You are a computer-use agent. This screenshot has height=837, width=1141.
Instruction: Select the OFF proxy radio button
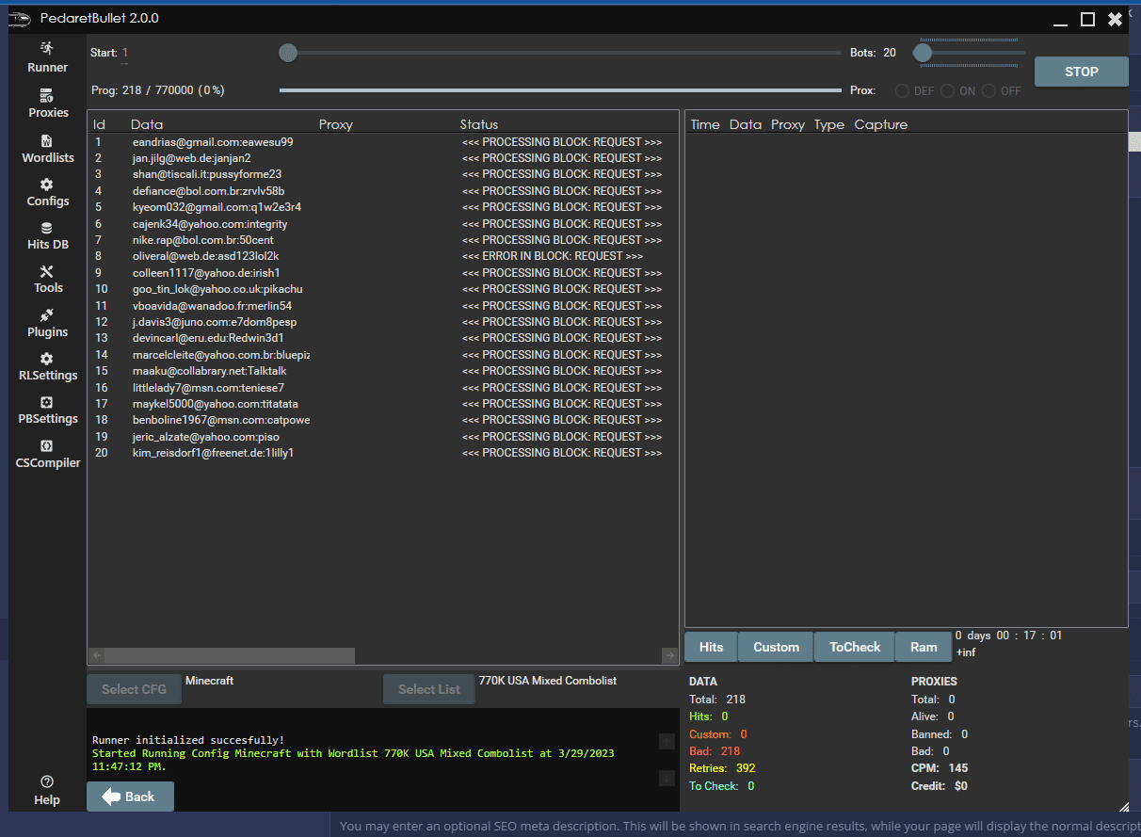click(988, 91)
